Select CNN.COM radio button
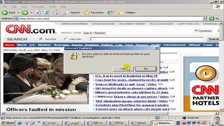The height and width of the screenshot is (126, 224). coord(66,39)
